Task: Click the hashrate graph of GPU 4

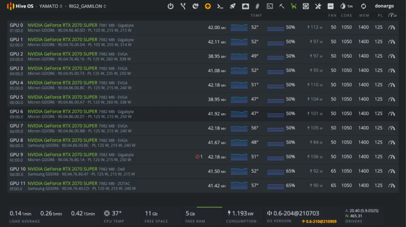Action: [239, 85]
